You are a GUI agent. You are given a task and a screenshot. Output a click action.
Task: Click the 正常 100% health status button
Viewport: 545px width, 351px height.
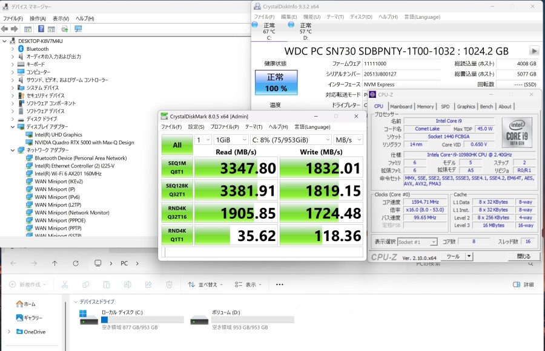(276, 83)
